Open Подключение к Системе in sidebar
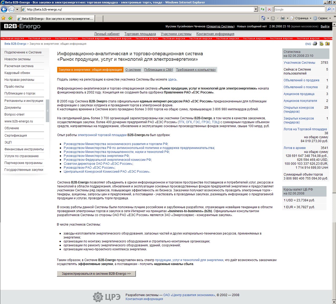This screenshot has height=304, width=336. pos(23,52)
